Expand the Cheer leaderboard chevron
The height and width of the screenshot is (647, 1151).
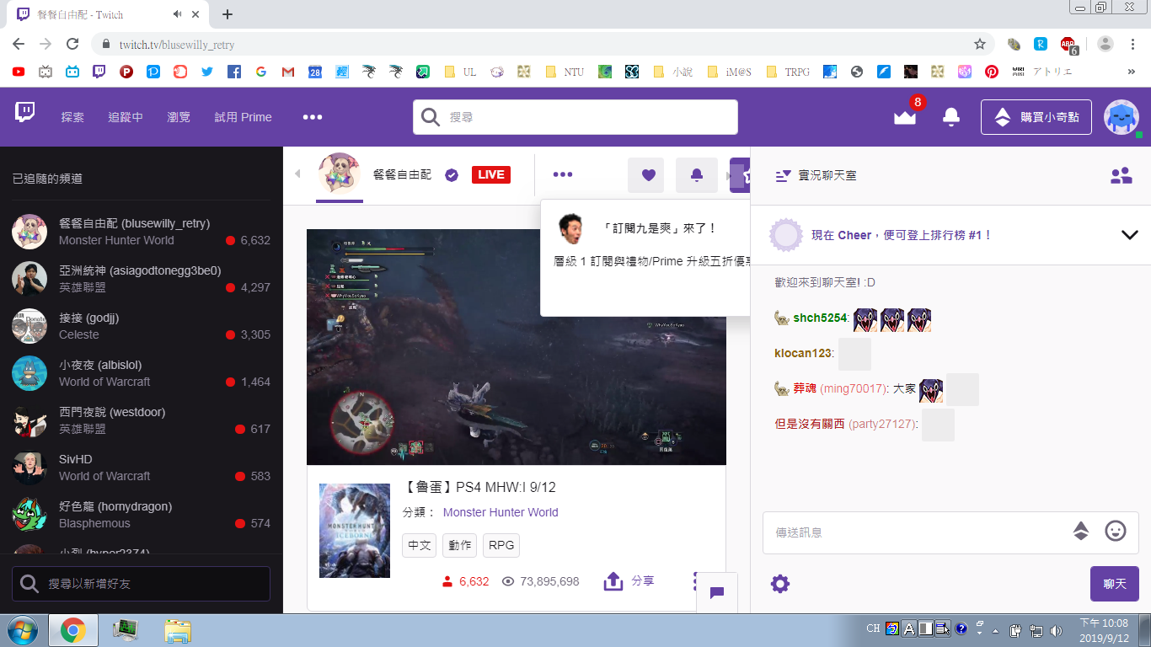(1130, 235)
